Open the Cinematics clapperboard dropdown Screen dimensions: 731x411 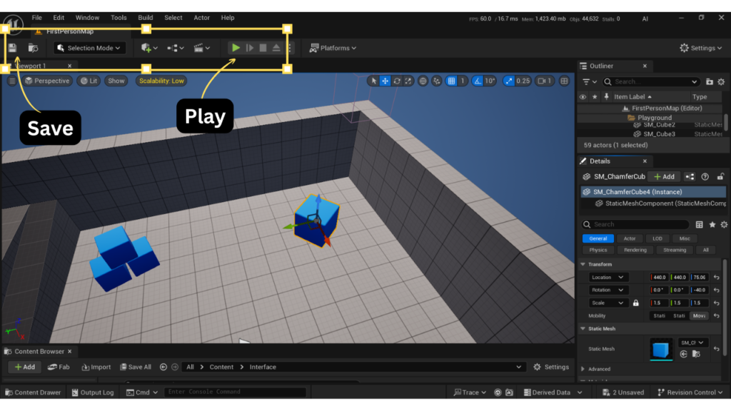(201, 48)
